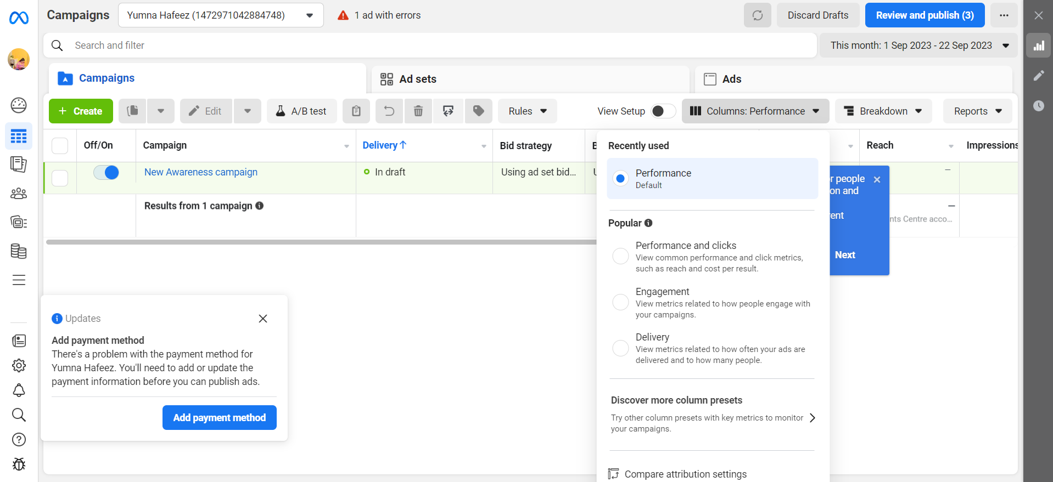This screenshot has height=482, width=1053.
Task: Switch to the Ad sets tab
Action: click(530, 79)
